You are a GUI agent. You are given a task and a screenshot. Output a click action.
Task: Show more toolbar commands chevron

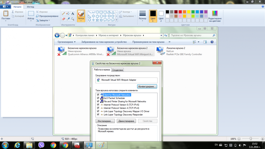pos(170,42)
